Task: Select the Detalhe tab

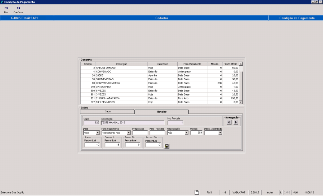Action: click(161, 112)
